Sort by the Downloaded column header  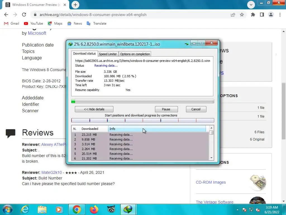click(x=94, y=129)
